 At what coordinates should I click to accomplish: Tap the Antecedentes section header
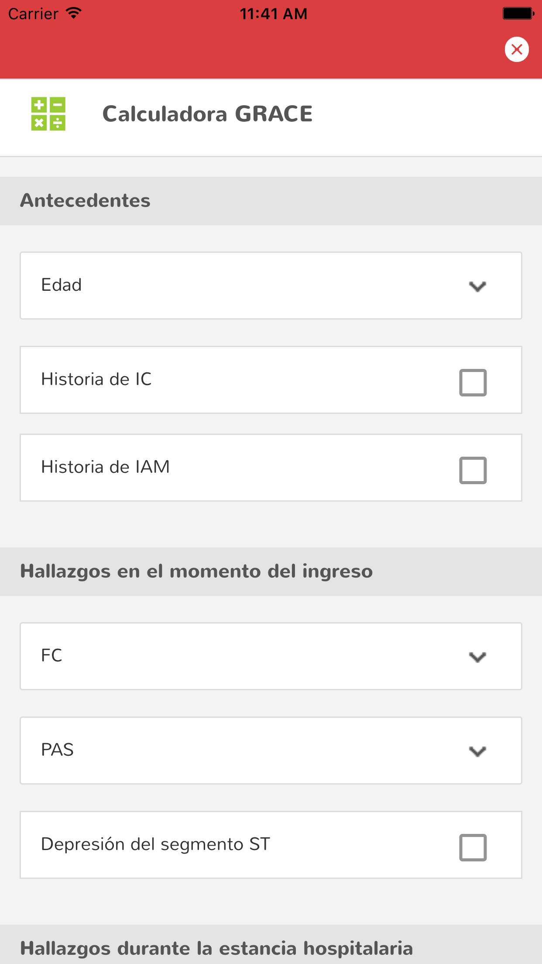click(x=86, y=201)
